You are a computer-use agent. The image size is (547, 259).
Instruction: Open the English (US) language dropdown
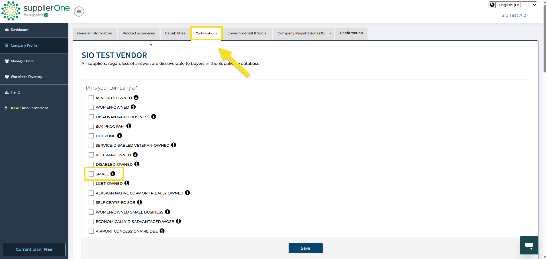tap(516, 5)
